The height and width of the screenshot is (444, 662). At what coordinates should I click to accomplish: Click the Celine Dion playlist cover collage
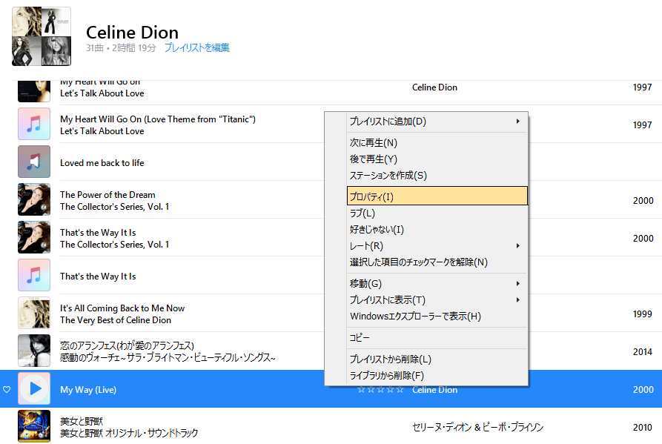click(x=42, y=36)
